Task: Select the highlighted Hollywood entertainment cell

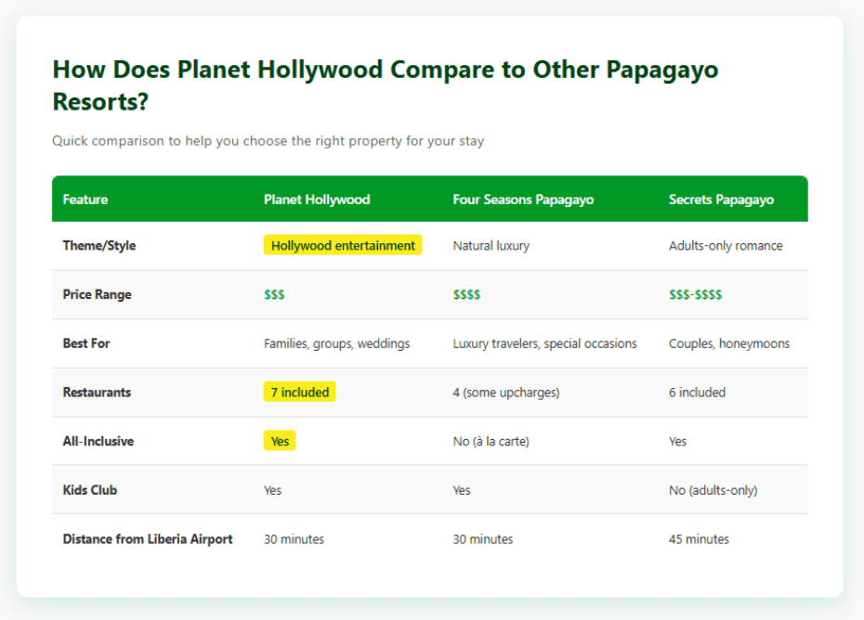Action: [342, 245]
